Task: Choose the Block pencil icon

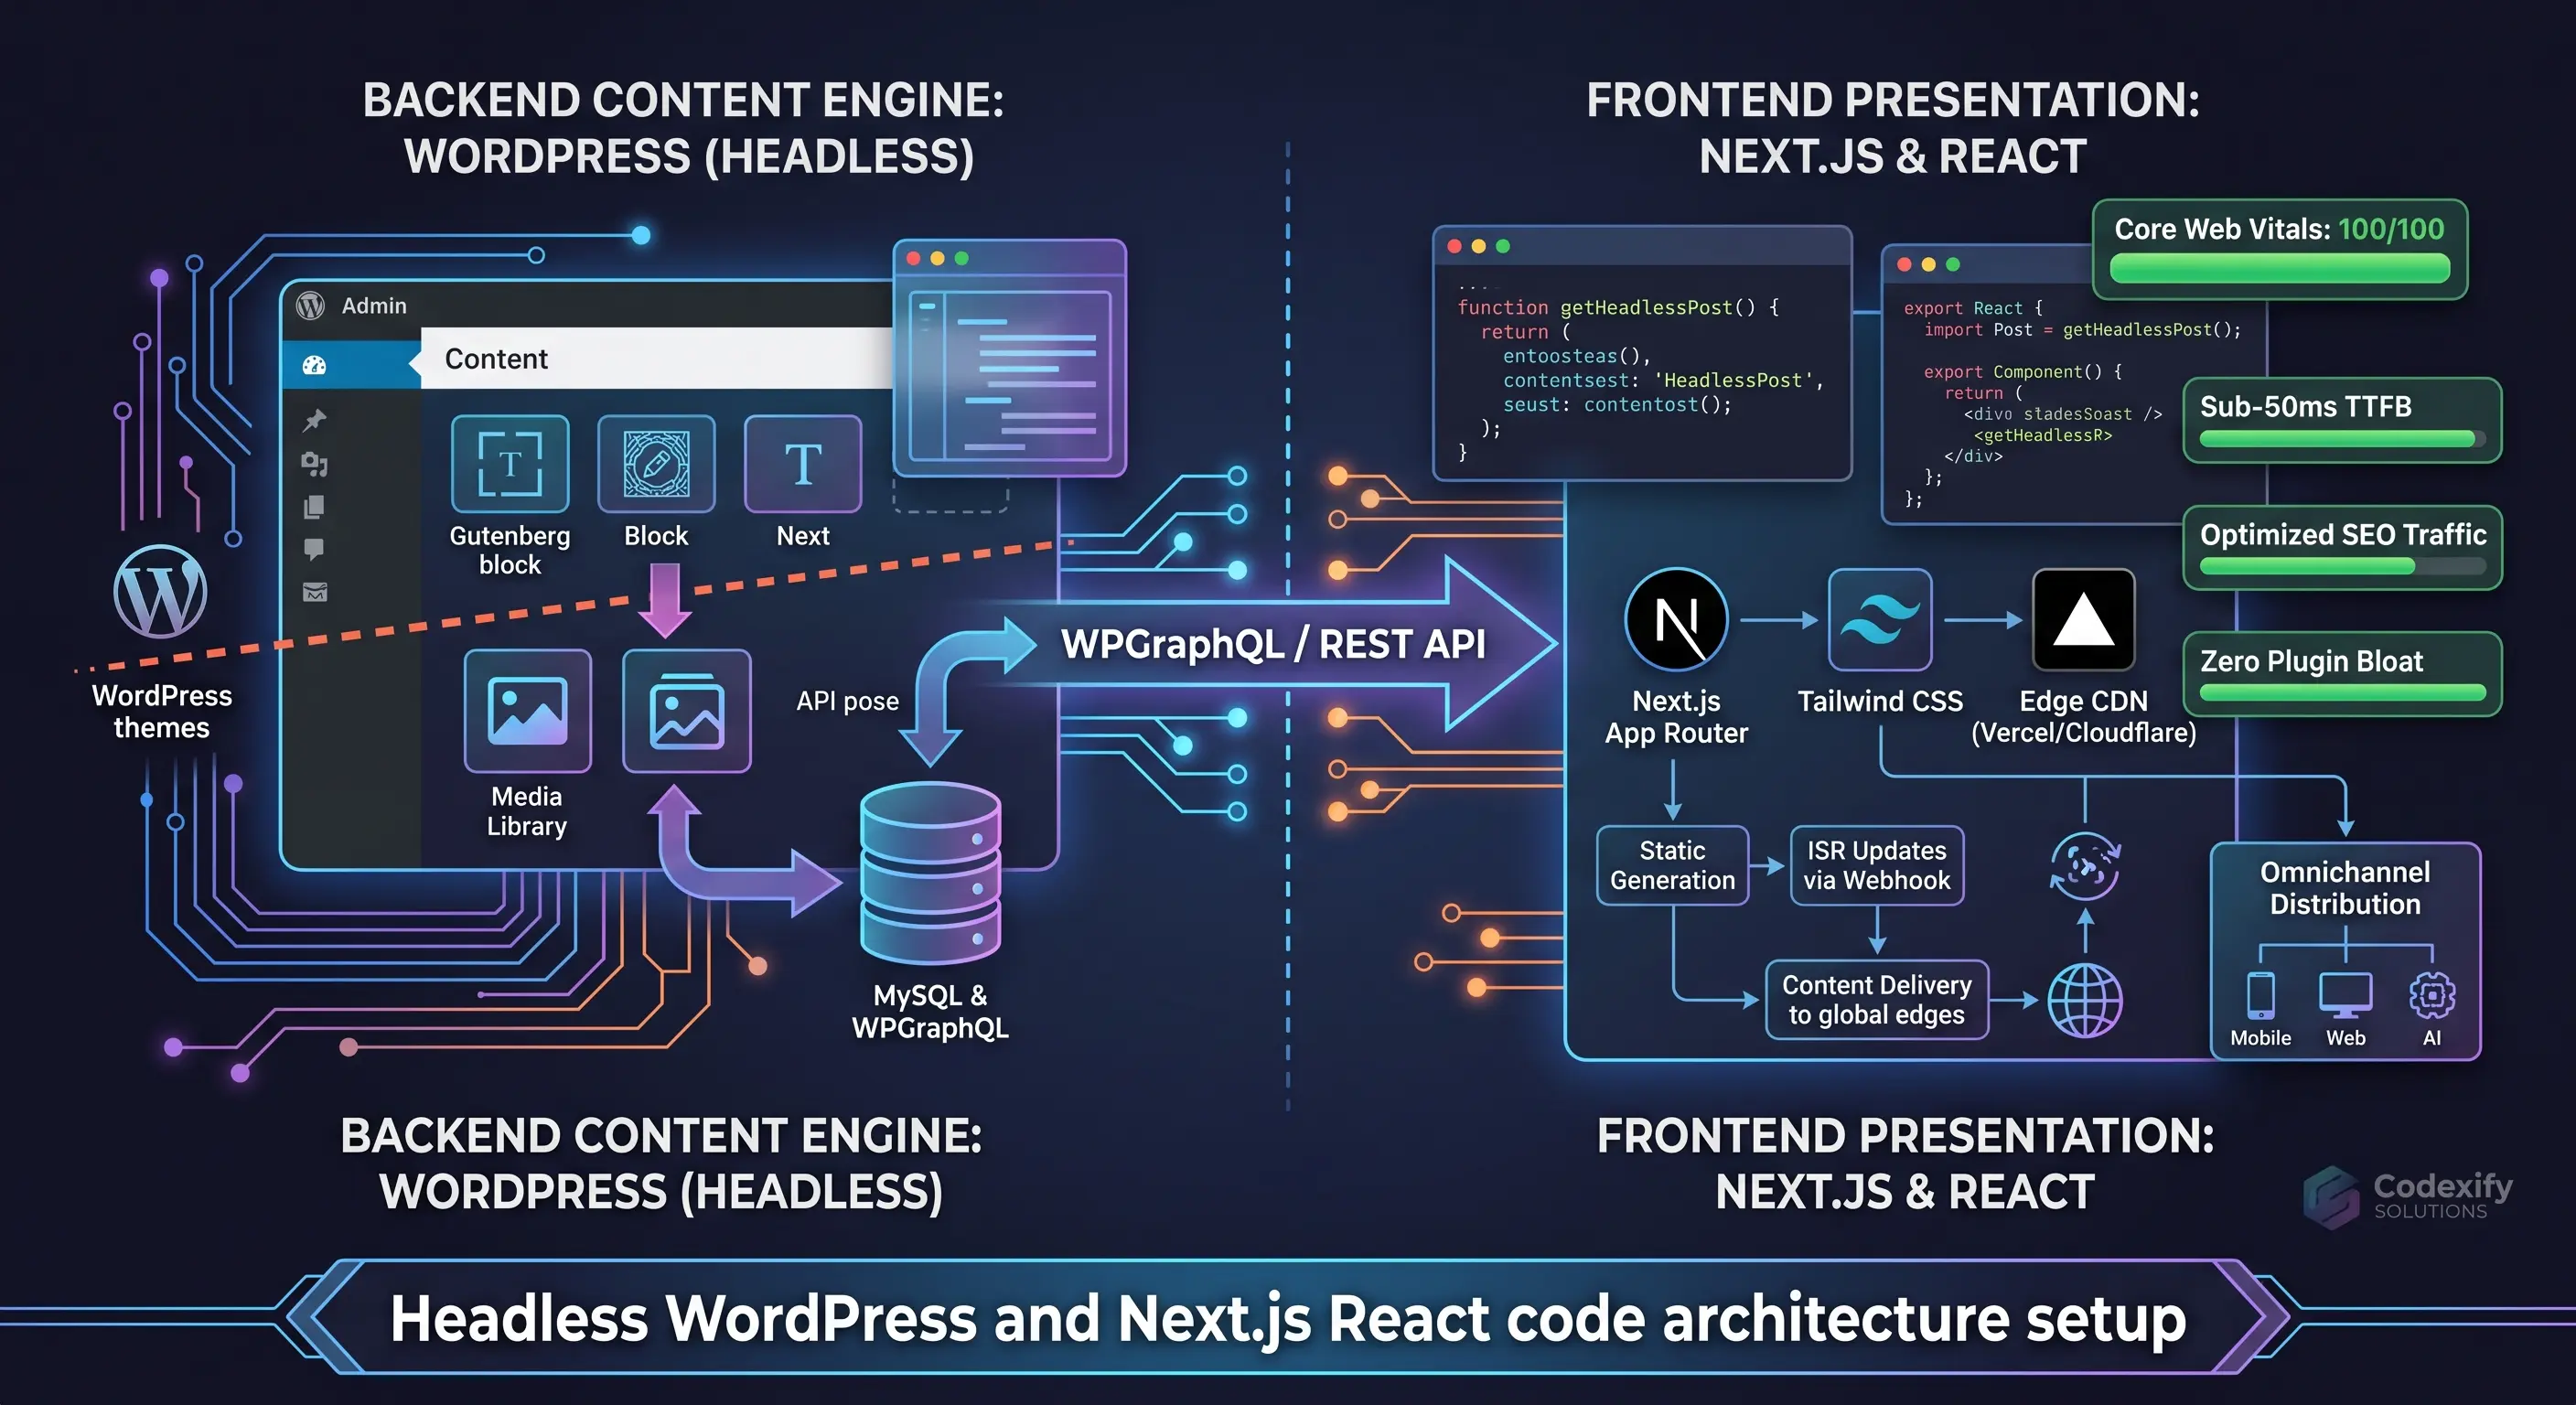Action: pos(656,464)
